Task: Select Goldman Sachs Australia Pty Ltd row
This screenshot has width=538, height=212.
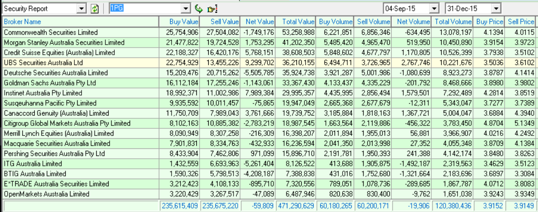Action: click(x=269, y=83)
